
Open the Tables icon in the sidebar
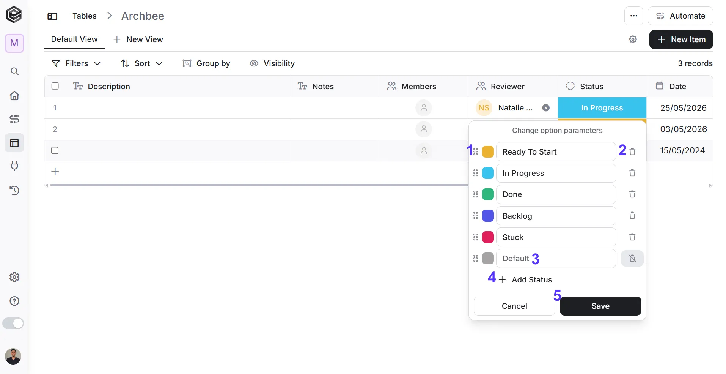(14, 143)
